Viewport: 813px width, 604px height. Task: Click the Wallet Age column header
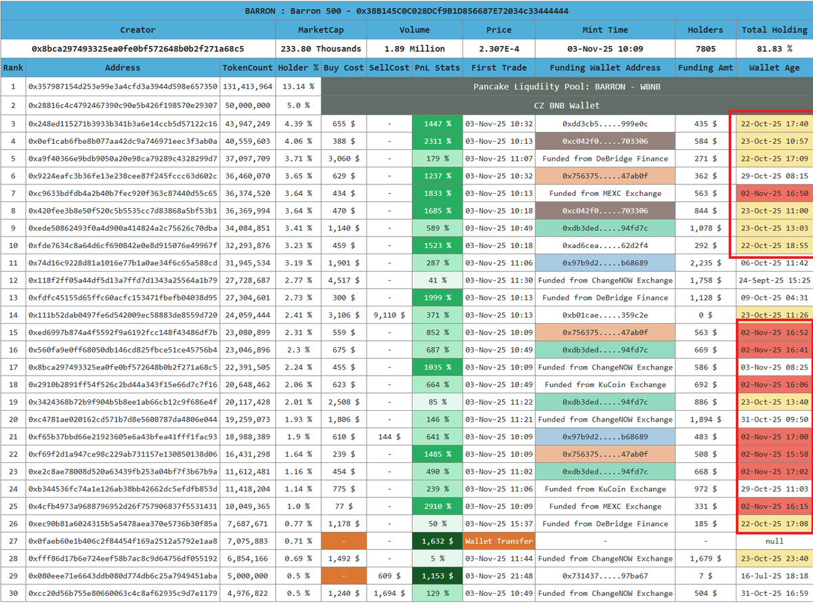pos(774,67)
